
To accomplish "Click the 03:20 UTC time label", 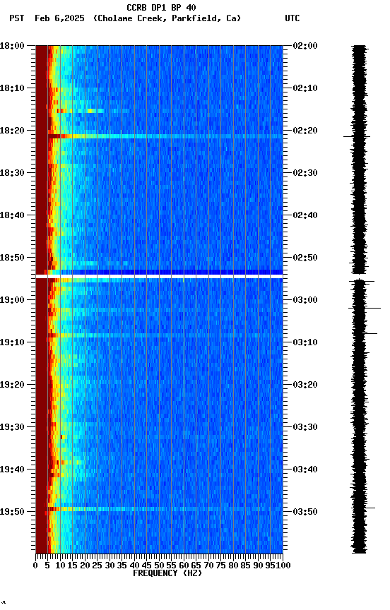I will tap(305, 385).
